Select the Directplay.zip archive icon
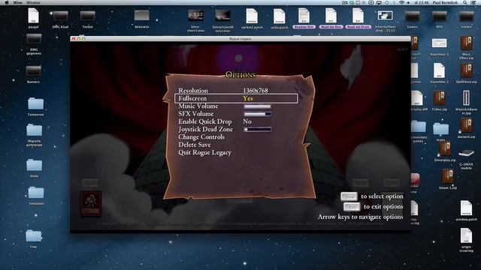Screen dimensions: 481x270 (x=445, y=148)
